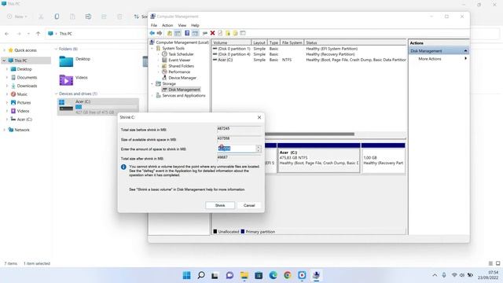The image size is (503, 283).
Task: Open the Chat icon on the taskbar
Action: [229, 275]
